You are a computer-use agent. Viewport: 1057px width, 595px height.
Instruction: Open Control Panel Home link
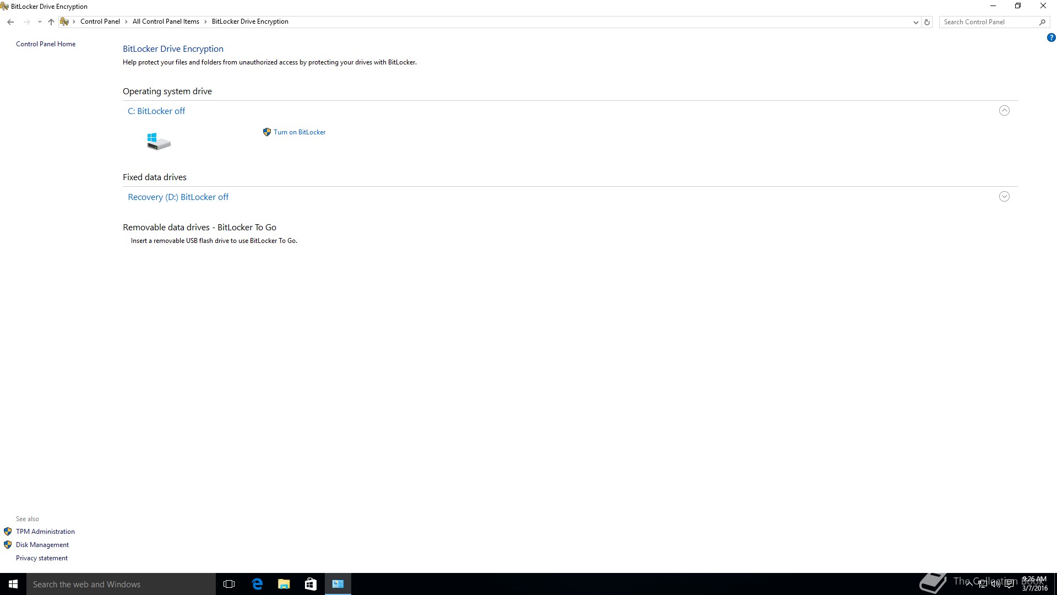coord(46,44)
